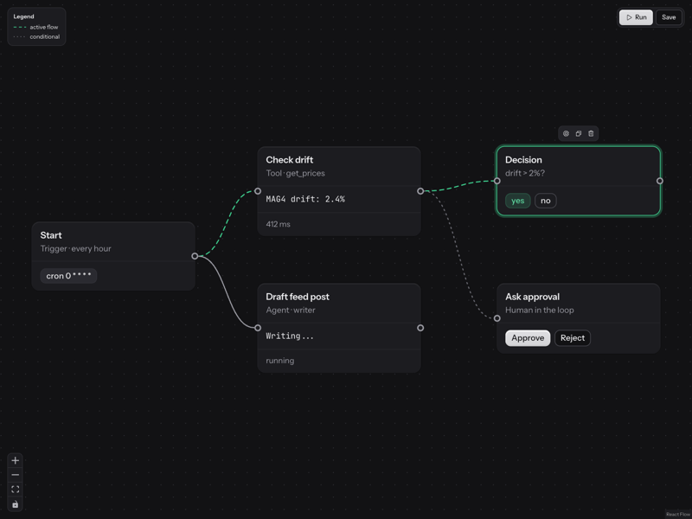The width and height of the screenshot is (692, 519).
Task: Click the Human in the loop subtitle
Action: [x=539, y=310]
